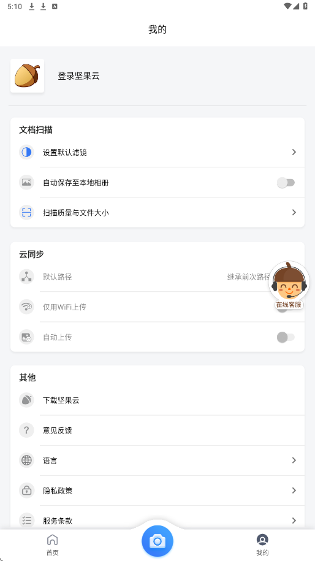Click the download 坚果云 nut icon
Viewport: 315px width, 561px height.
tap(26, 400)
